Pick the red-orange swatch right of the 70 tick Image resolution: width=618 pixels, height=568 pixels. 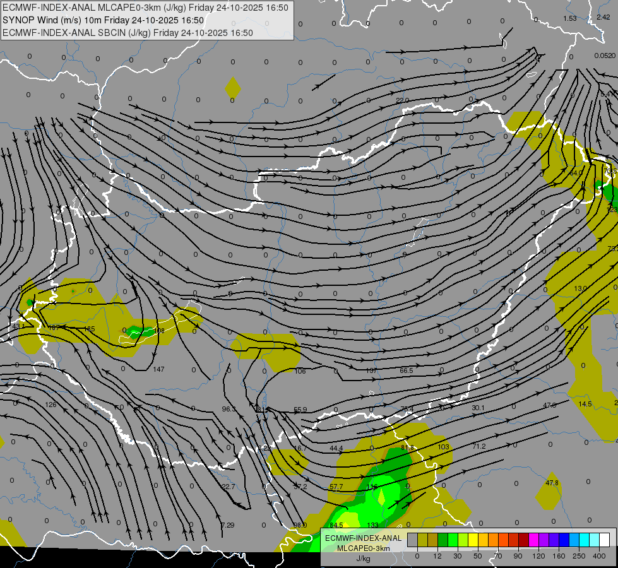point(503,540)
